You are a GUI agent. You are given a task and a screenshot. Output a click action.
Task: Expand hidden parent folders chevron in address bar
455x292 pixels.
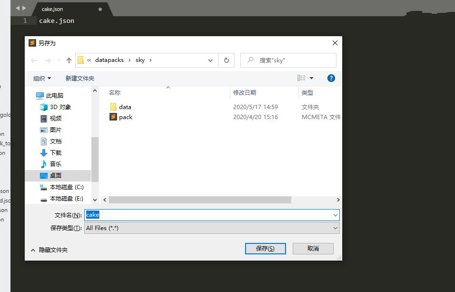point(89,60)
